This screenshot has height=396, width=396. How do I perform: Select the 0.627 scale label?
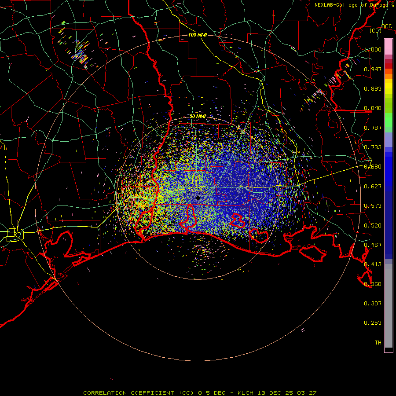[373, 187]
